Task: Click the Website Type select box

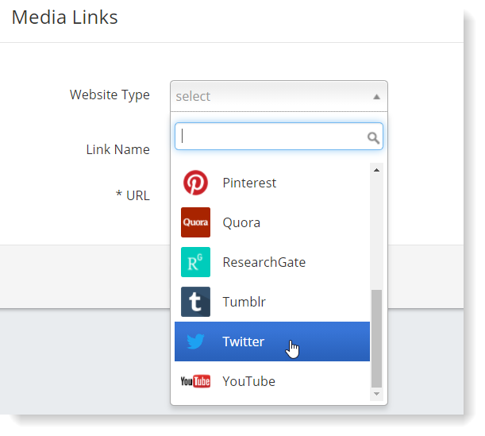Action: pos(270,96)
